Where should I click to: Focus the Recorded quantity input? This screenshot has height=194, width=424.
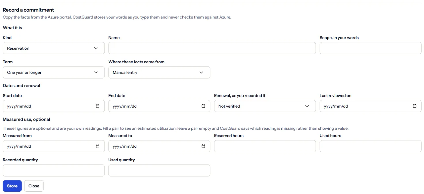54,170
